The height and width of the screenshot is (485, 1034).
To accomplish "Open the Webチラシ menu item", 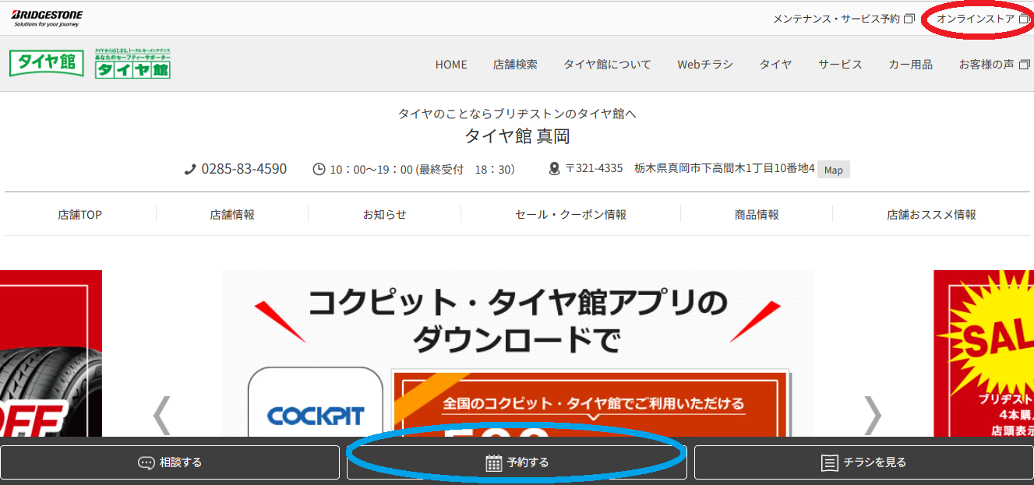I will click(705, 65).
